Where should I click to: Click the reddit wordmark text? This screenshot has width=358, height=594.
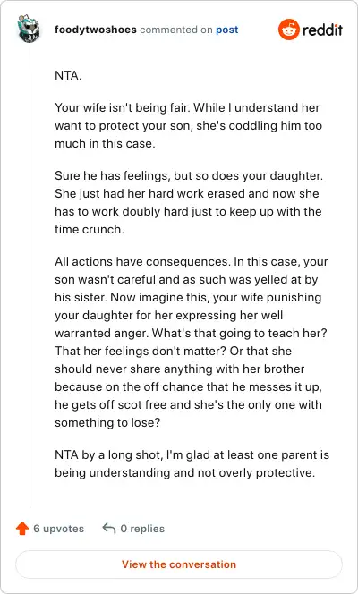pyautogui.click(x=322, y=30)
